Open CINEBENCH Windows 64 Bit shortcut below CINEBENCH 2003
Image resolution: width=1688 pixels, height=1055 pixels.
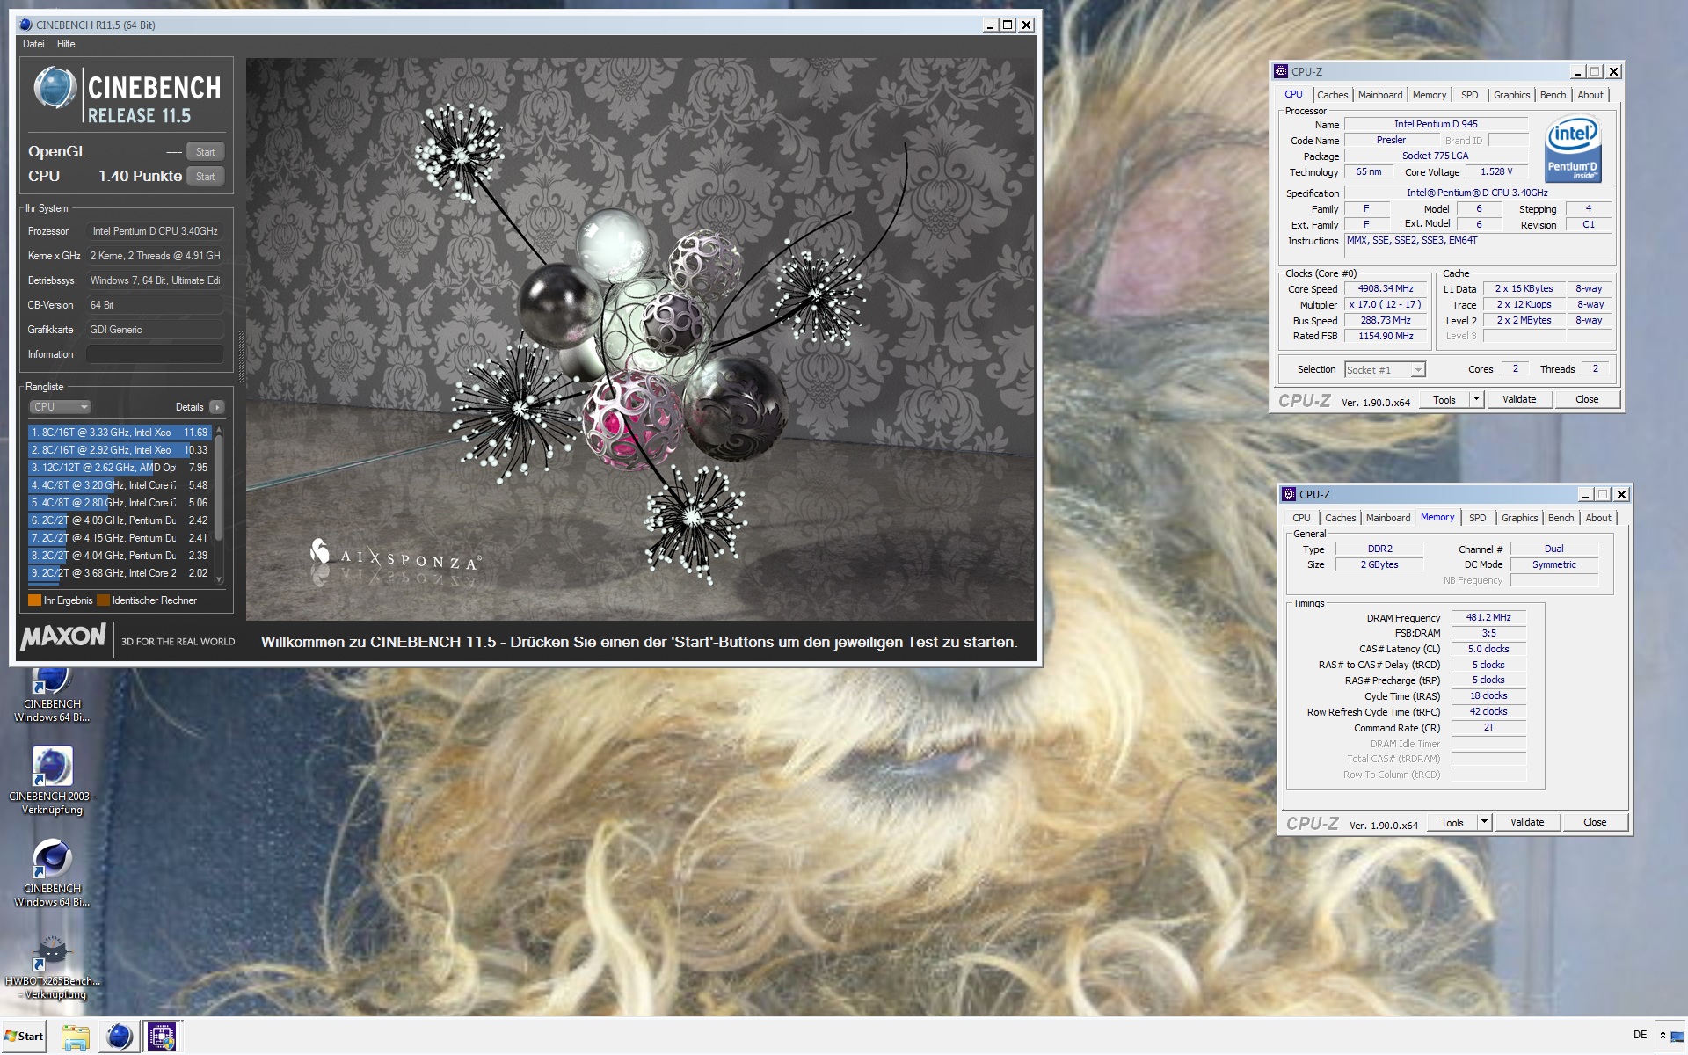click(x=52, y=873)
